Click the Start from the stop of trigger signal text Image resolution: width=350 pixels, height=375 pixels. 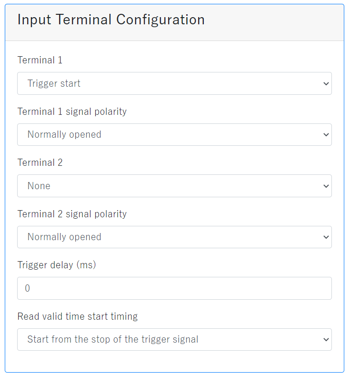coord(113,340)
